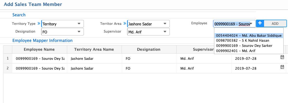Select the blank option in employee list
This screenshot has height=103, width=288.
[249, 30]
